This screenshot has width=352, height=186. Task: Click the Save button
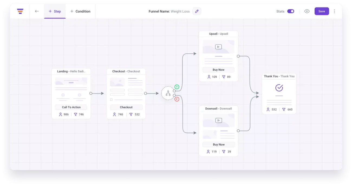[322, 11]
